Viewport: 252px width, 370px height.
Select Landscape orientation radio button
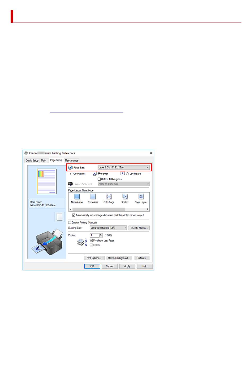pos(128,174)
